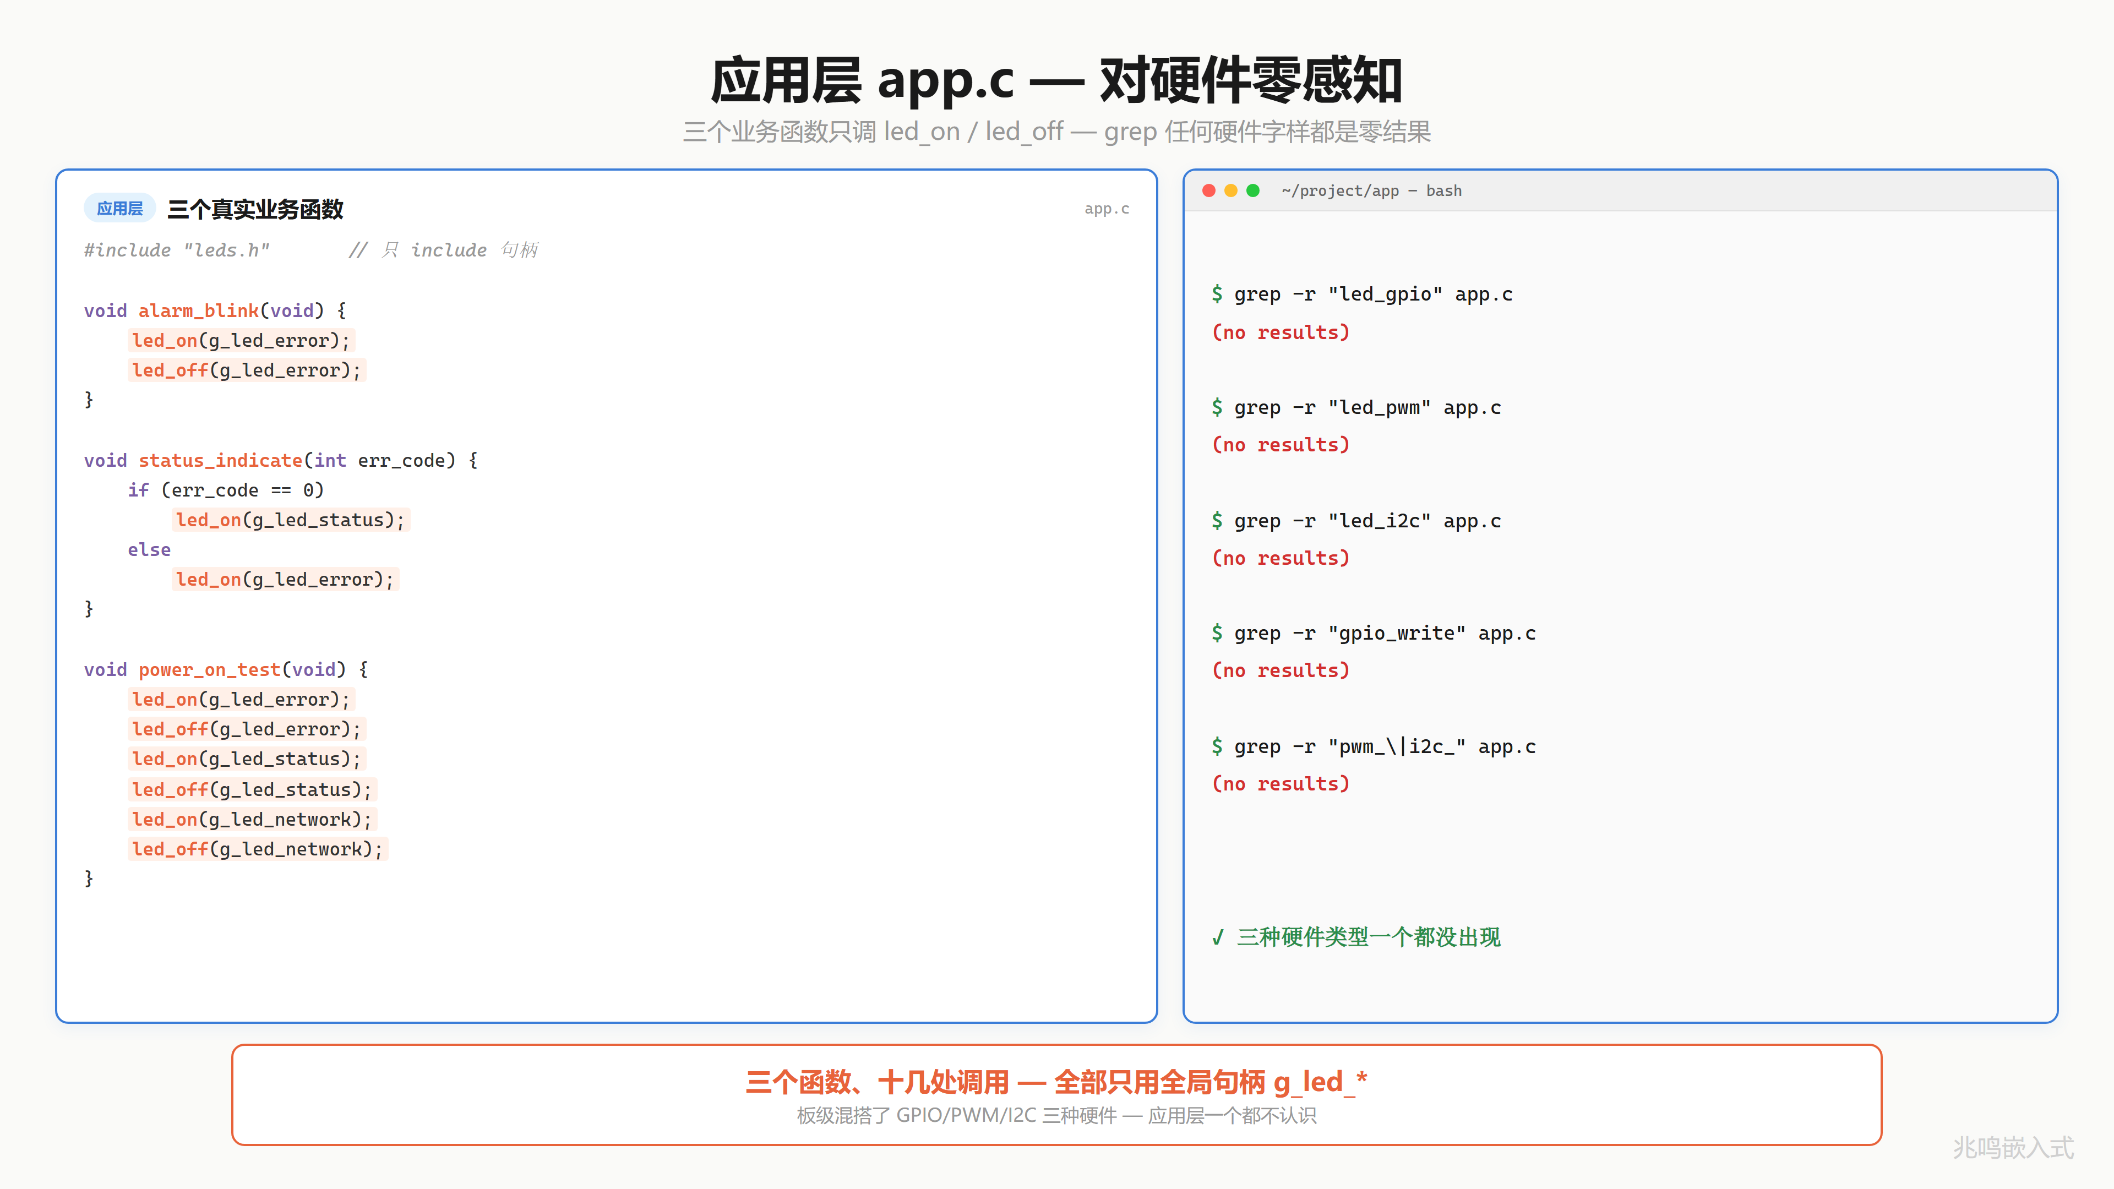Click the blue '应用层' badge
Viewport: 2114px width, 1189px height.
120,209
